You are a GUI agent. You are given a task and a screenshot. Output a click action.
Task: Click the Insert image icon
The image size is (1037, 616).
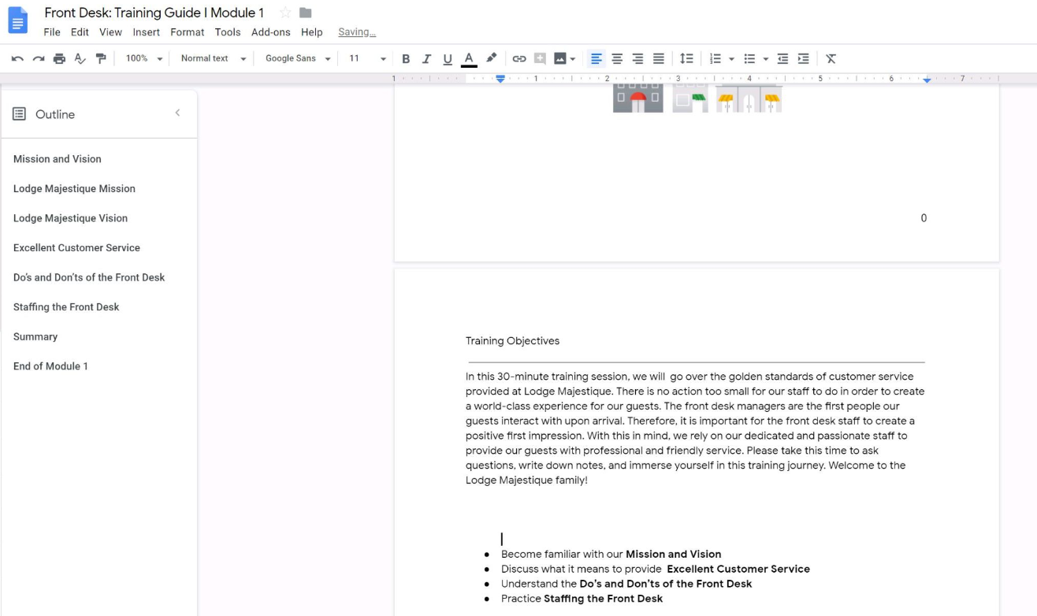(x=560, y=58)
